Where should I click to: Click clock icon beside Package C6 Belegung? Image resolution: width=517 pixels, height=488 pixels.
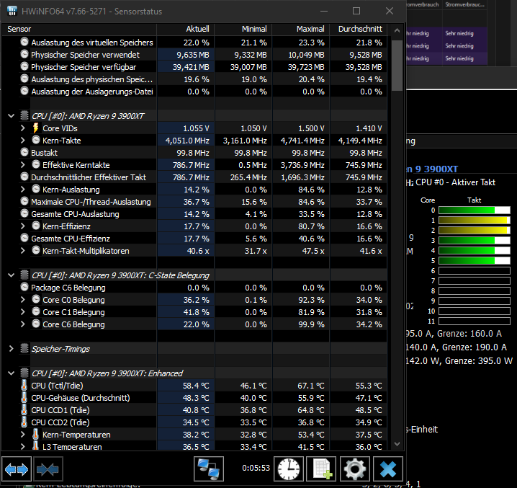point(24,287)
